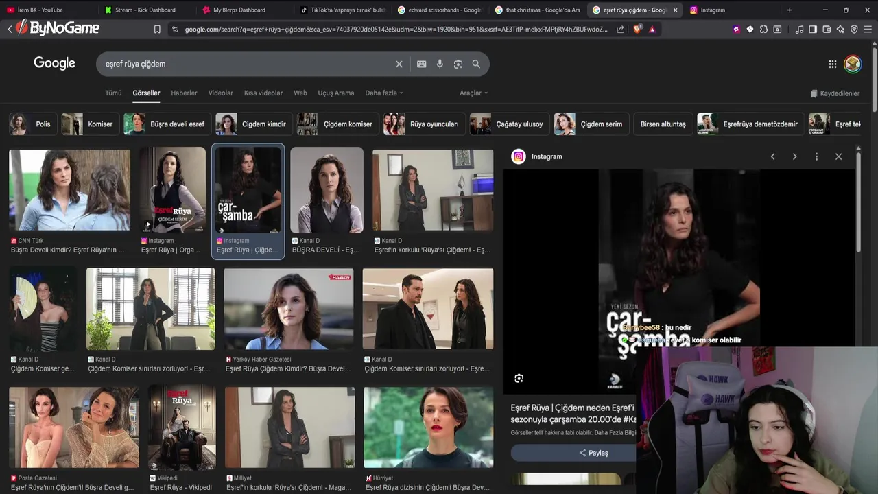
Task: Clear the Google search box text
Action: pos(399,64)
